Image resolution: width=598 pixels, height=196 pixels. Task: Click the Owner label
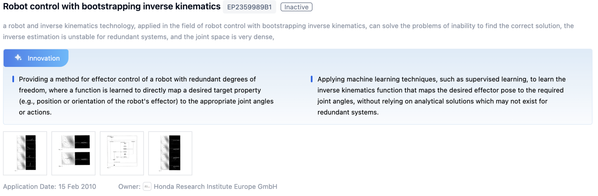coord(129,186)
